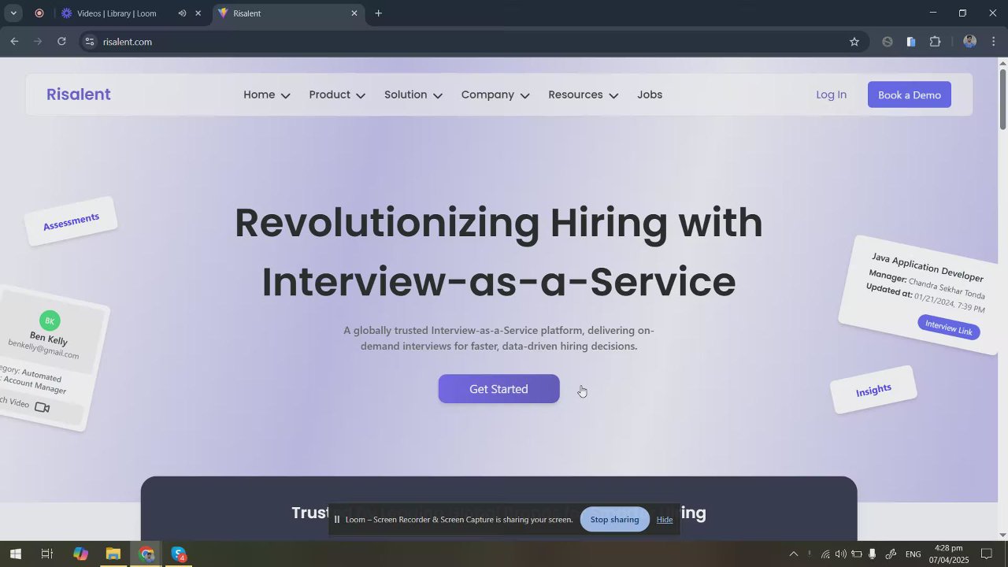Mute the Loom Videos tab audio icon
This screenshot has width=1008, height=567.
[x=182, y=13]
